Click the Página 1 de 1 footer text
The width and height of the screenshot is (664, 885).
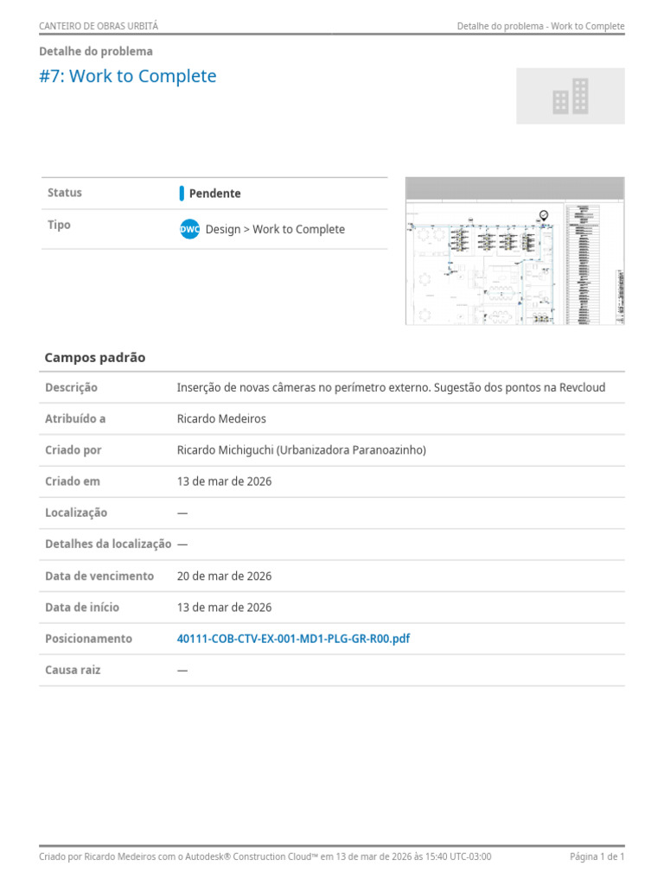pos(597,856)
